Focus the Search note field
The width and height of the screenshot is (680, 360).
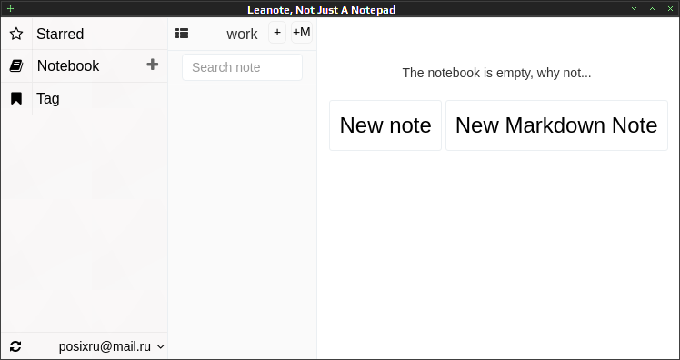coord(242,67)
